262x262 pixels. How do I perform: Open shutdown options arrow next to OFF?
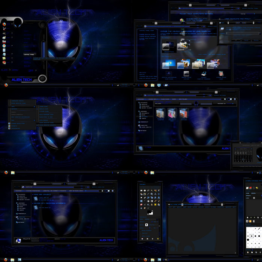point(36,70)
